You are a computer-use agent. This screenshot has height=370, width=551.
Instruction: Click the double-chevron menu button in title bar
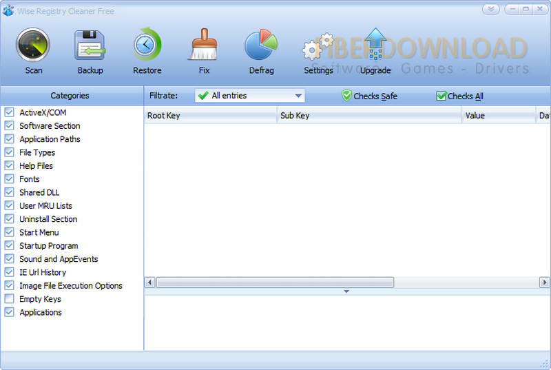(491, 9)
